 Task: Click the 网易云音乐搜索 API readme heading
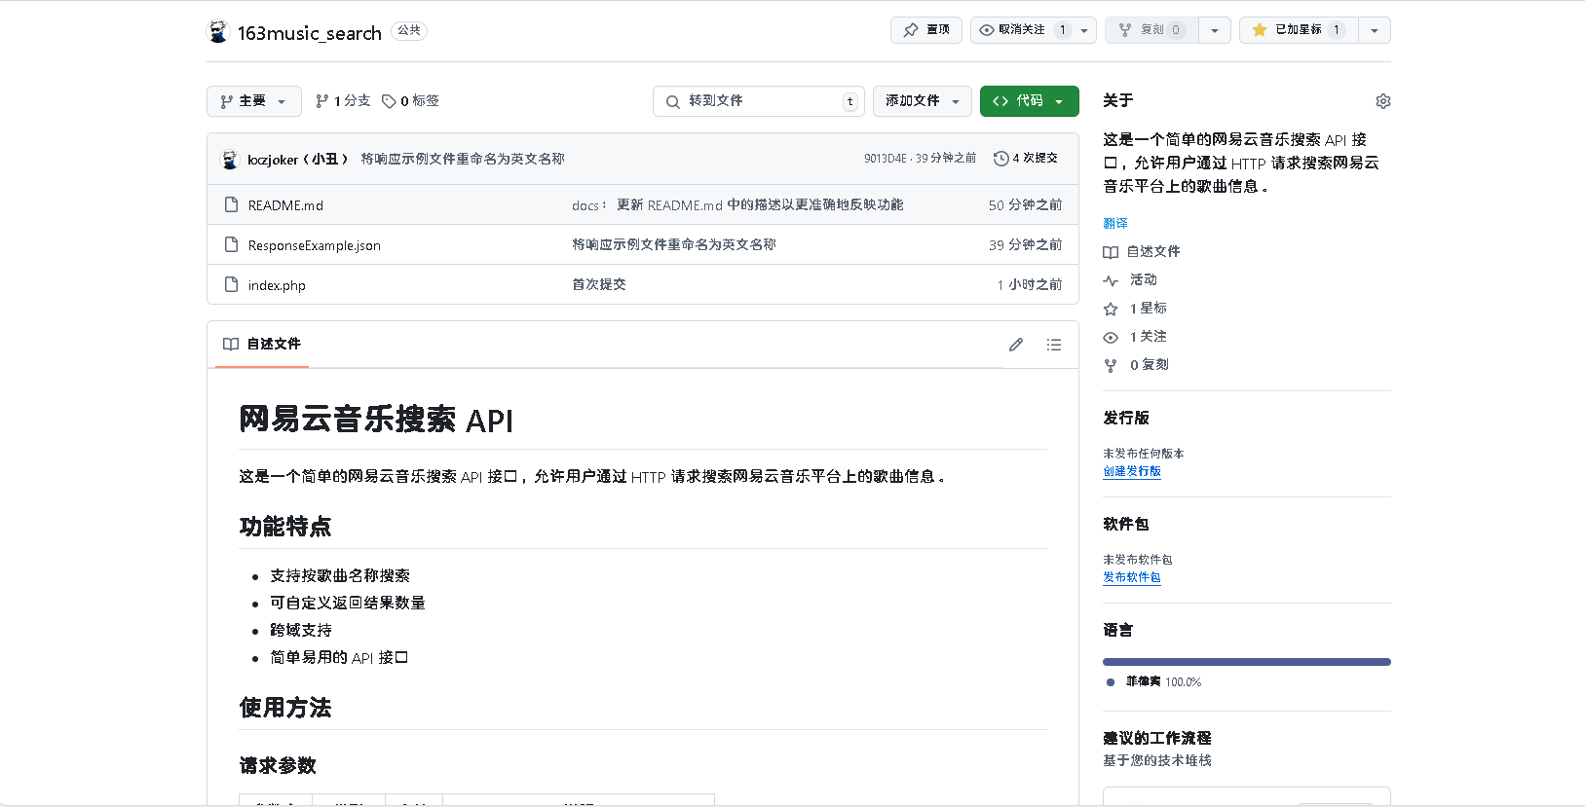tap(376, 420)
